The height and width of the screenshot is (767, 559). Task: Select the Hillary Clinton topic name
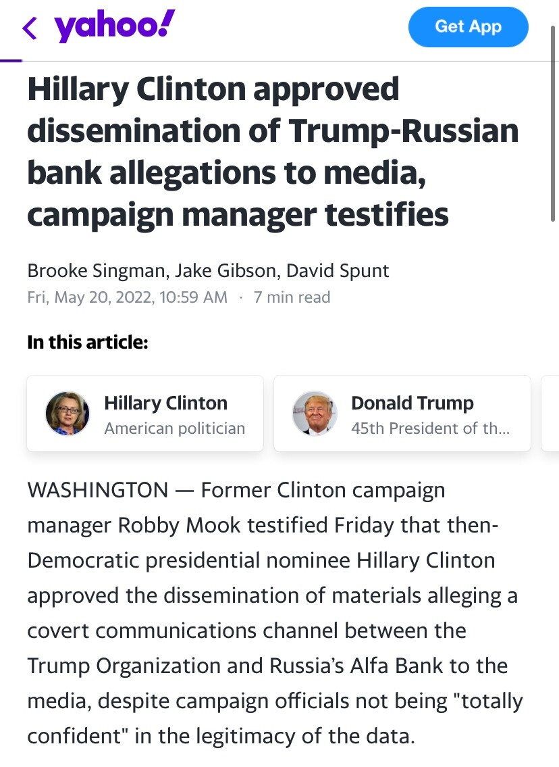pos(165,403)
